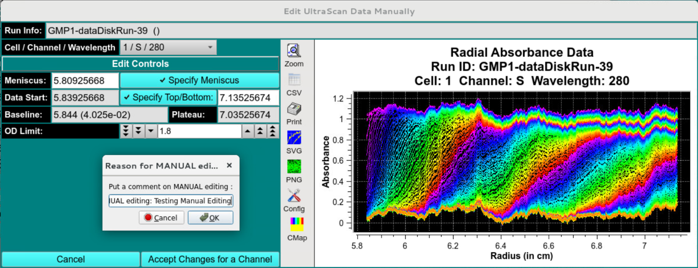Decrease OD Limit by triple down arrow
Image resolution: width=698 pixels, height=268 pixels.
pos(126,131)
